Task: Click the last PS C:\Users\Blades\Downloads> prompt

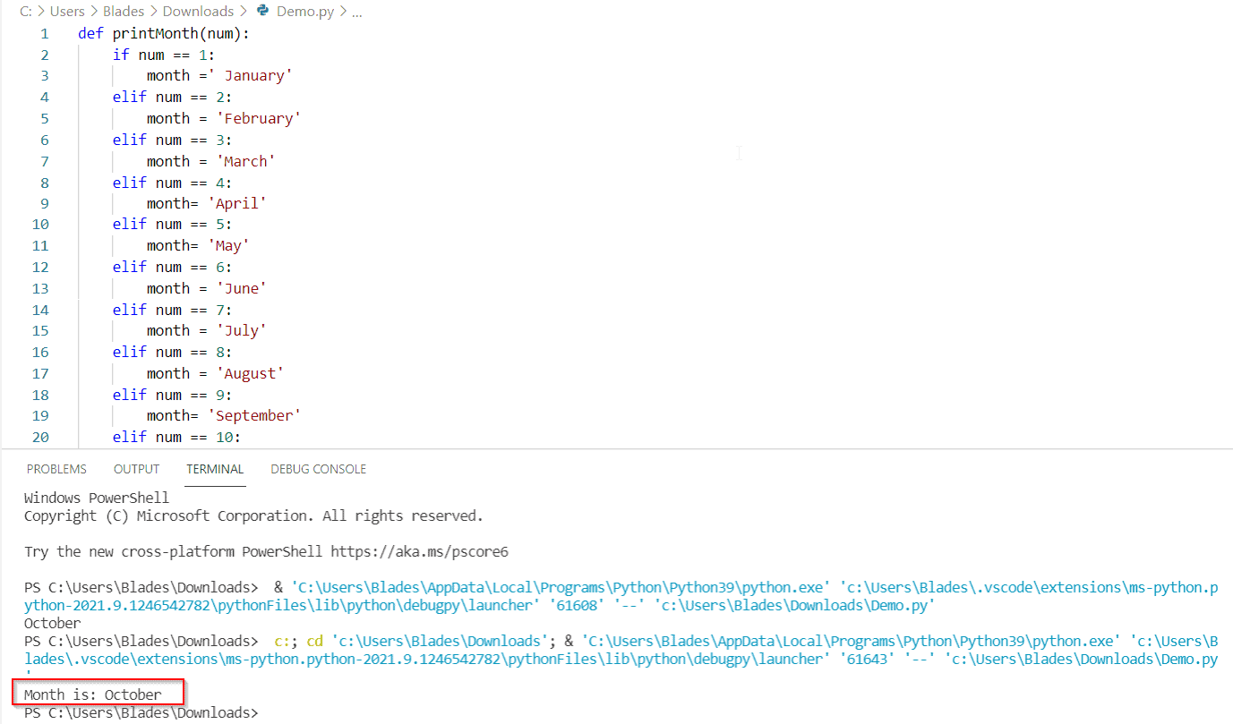Action: 141,713
